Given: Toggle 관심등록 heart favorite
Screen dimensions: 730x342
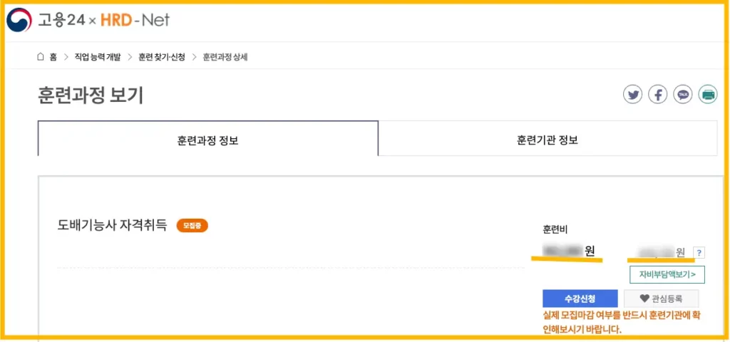Looking at the screenshot, I should point(661,299).
